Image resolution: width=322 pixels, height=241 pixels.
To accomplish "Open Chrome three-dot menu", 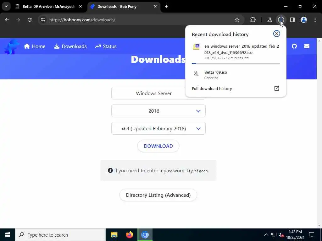I will click(315, 20).
